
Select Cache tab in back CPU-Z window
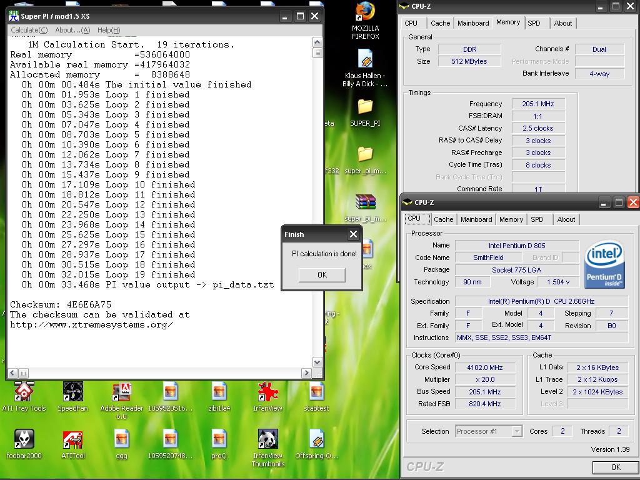[x=441, y=23]
